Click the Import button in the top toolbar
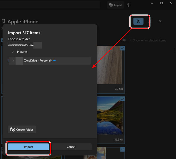 (x=115, y=5)
